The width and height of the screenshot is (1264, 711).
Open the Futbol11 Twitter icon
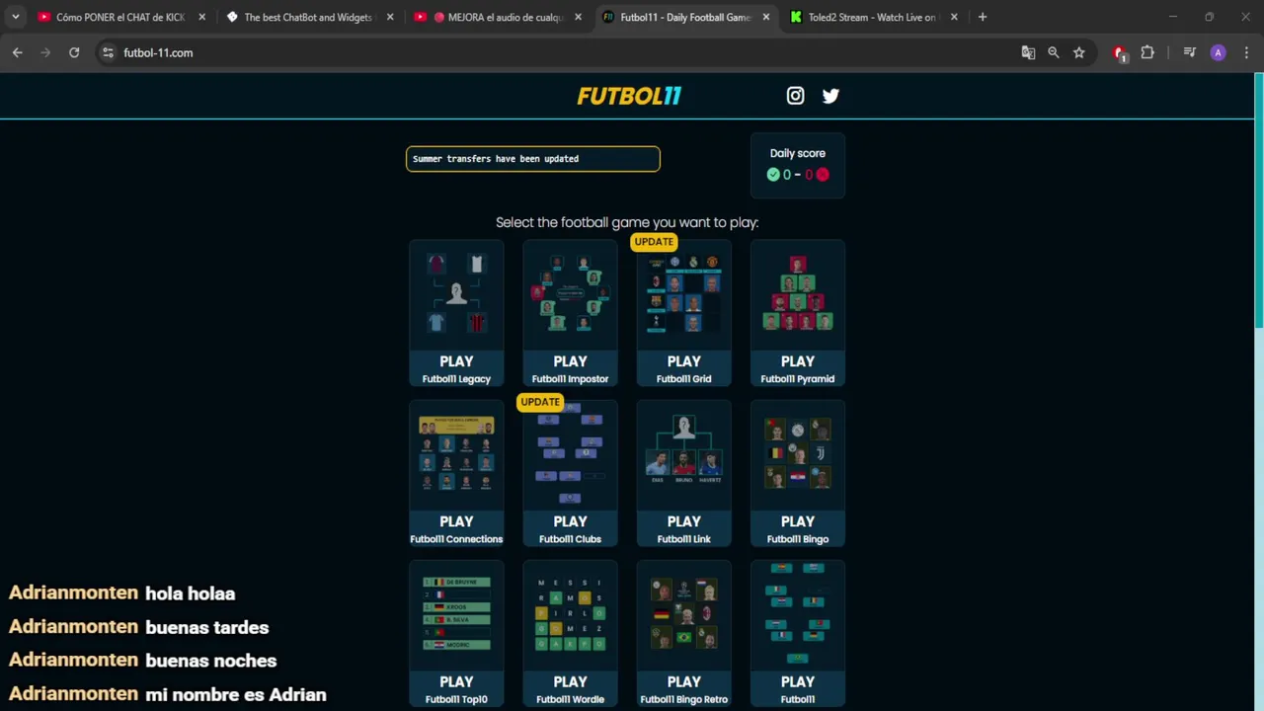pyautogui.click(x=830, y=96)
